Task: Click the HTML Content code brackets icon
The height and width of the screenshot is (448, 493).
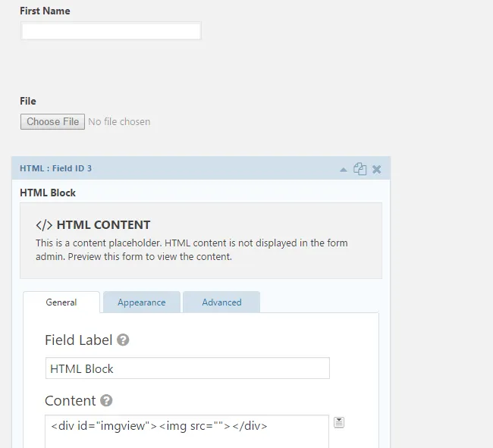Action: coord(44,224)
